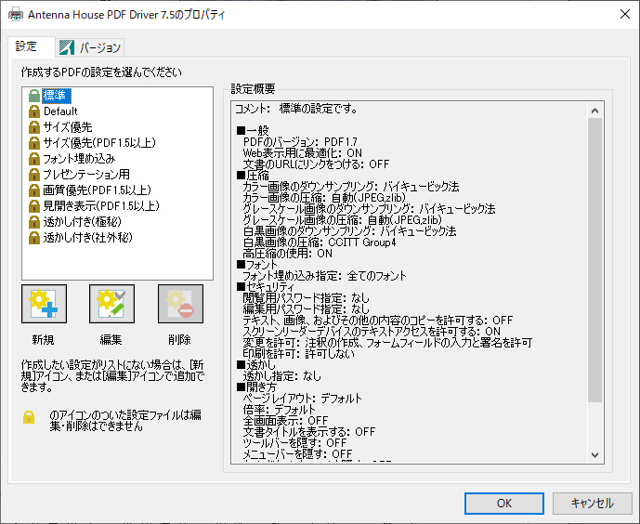Click the ■圧縮 heading in summary

[253, 176]
